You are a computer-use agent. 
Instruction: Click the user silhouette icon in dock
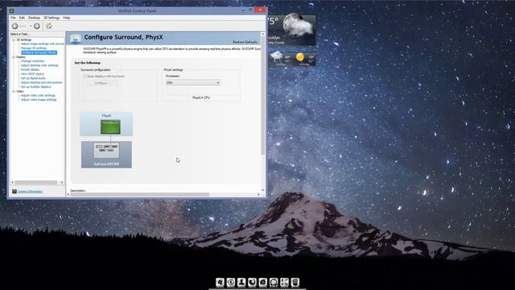[x=241, y=282]
